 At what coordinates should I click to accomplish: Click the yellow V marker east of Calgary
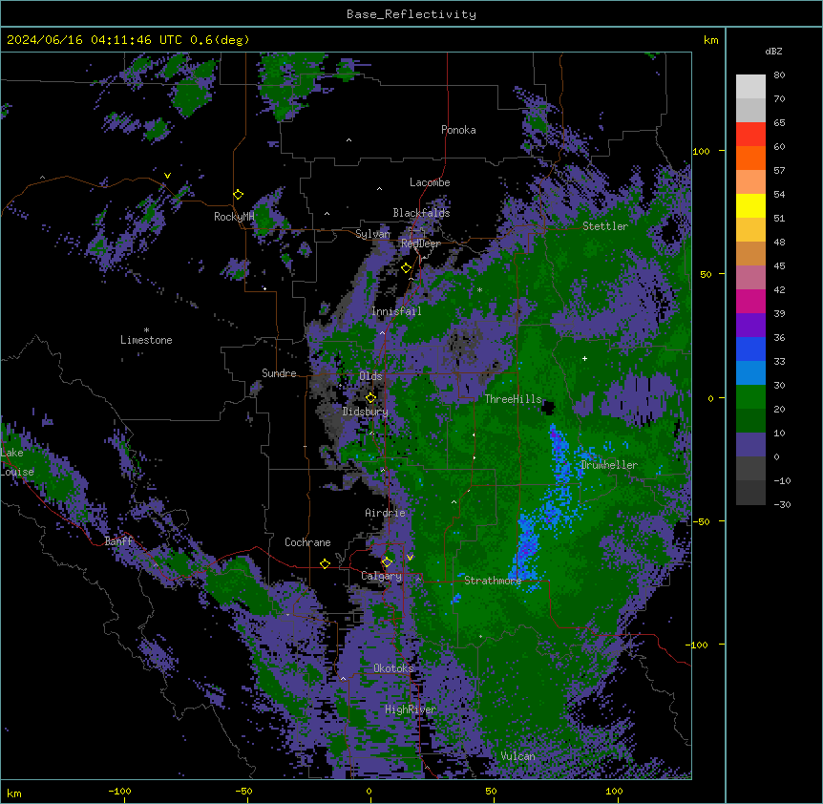pos(410,558)
